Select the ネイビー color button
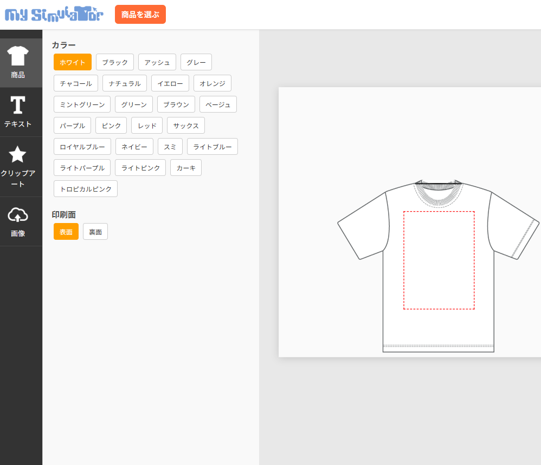 click(x=134, y=147)
